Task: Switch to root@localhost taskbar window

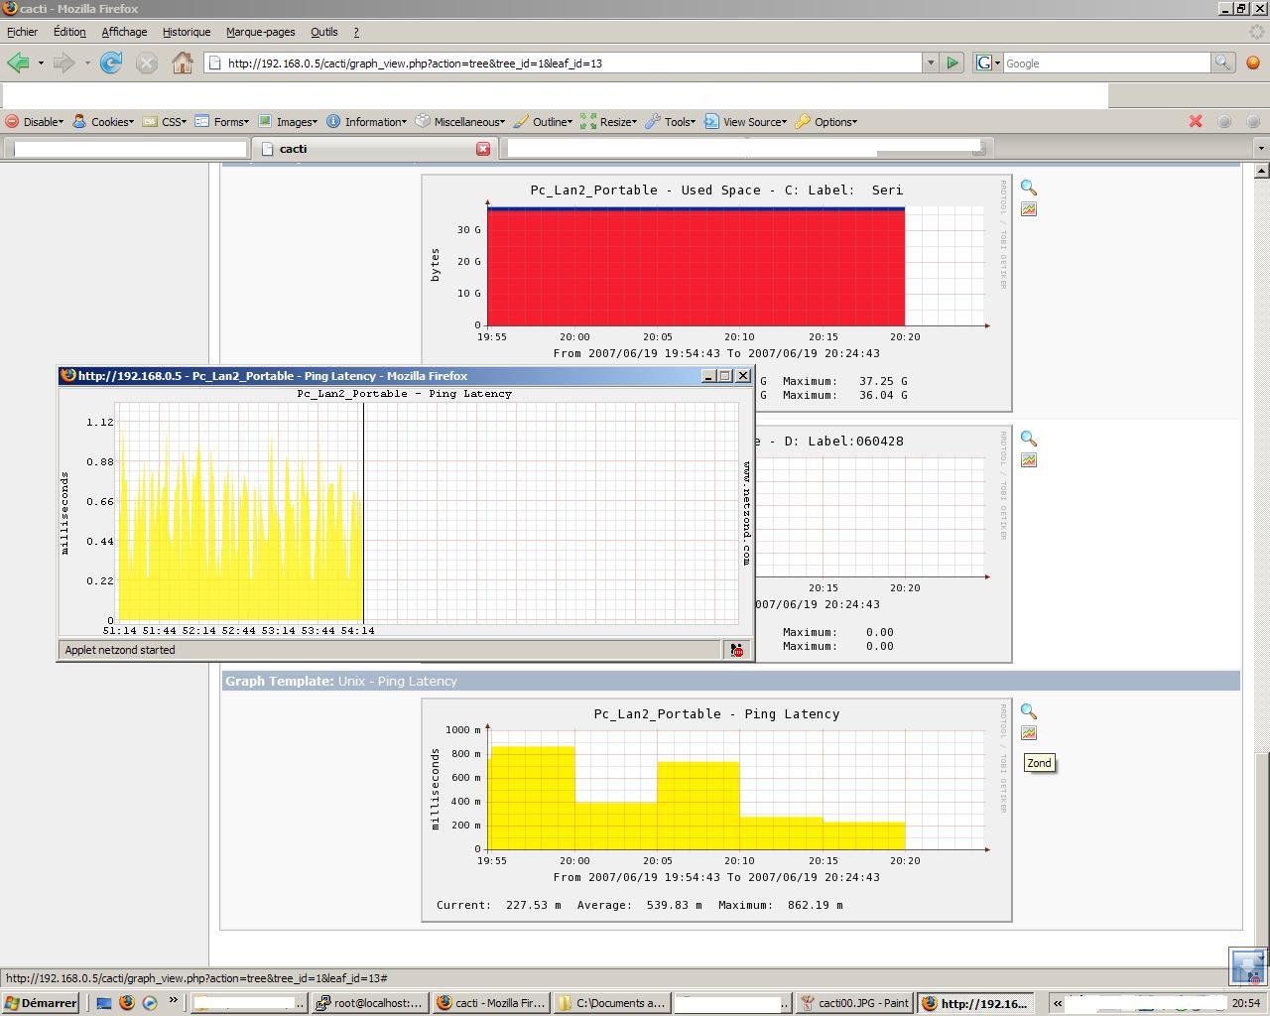Action: click(371, 1003)
